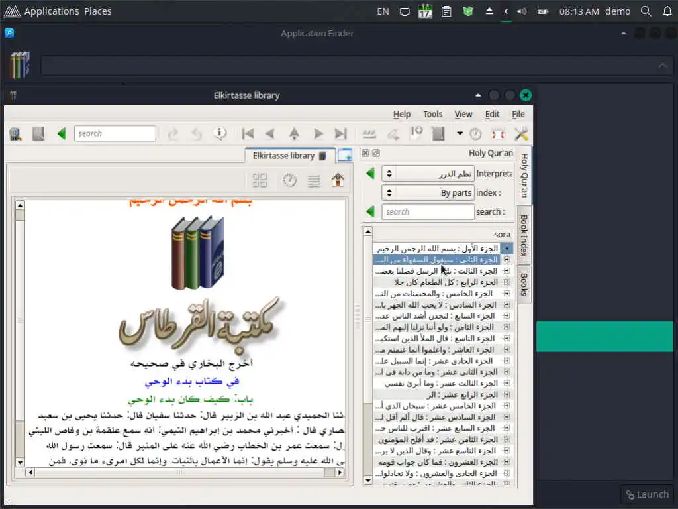Select the Elkirtasse library tab
This screenshot has height=509, width=678.
(290, 156)
